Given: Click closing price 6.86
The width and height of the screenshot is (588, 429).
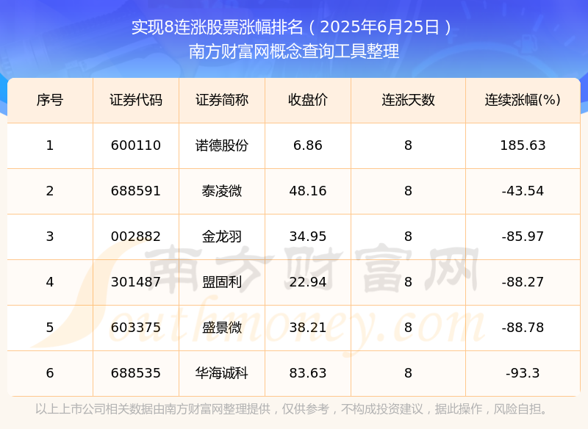Looking at the screenshot, I should pyautogui.click(x=308, y=145).
